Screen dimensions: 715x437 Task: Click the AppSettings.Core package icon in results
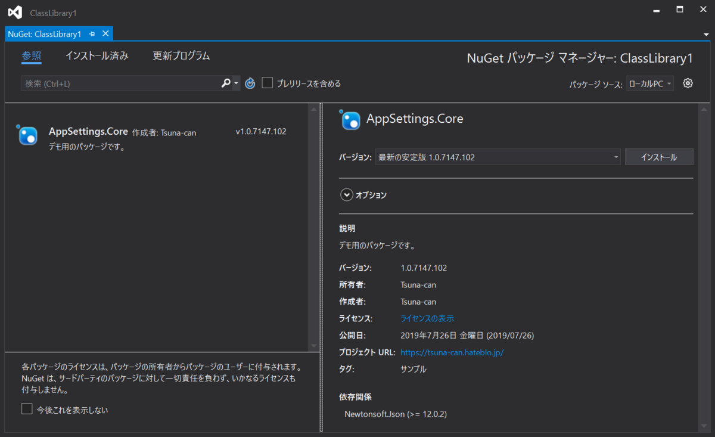[26, 136]
